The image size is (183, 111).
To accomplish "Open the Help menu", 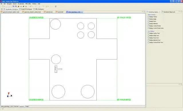I will tap(39, 4).
